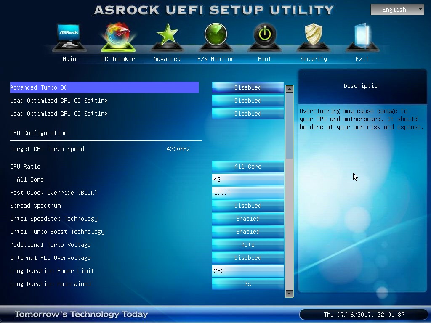Select the CPU Ratio label
431x323 pixels.
(x=25, y=167)
